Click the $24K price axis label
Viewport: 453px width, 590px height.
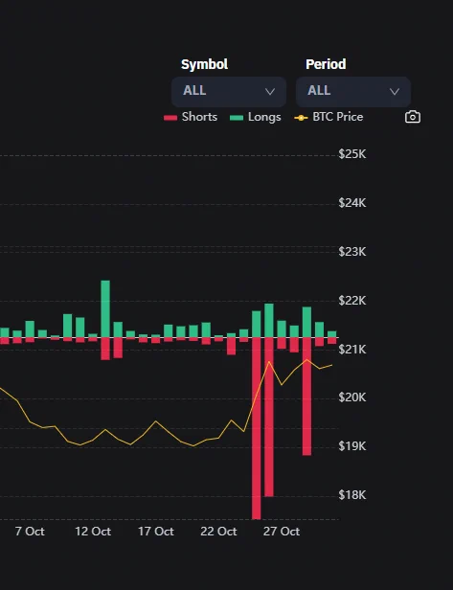352,203
